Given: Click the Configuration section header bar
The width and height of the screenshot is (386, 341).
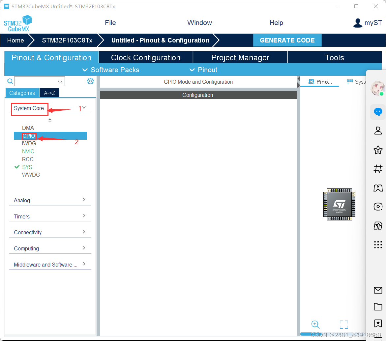Looking at the screenshot, I should tap(198, 95).
